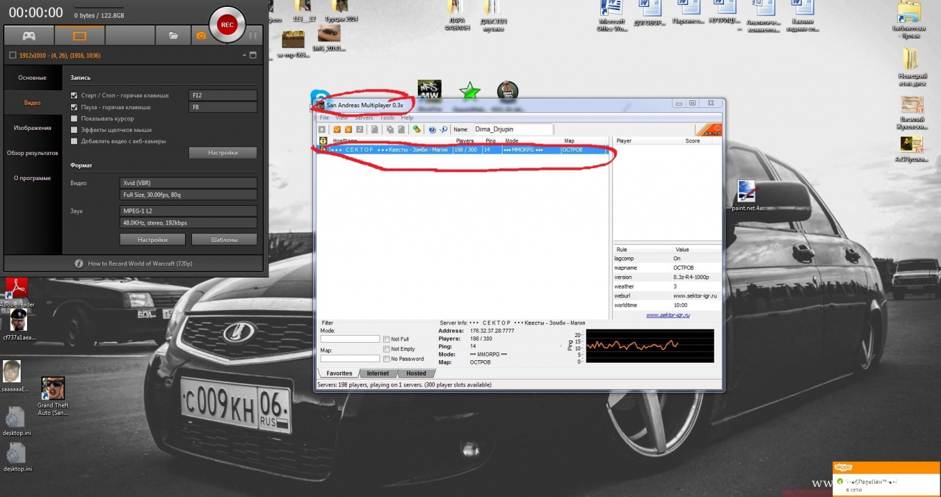Viewport: 941px width, 497px height.
Task: Toggle Пауза hotkey checkbox
Action: point(74,107)
